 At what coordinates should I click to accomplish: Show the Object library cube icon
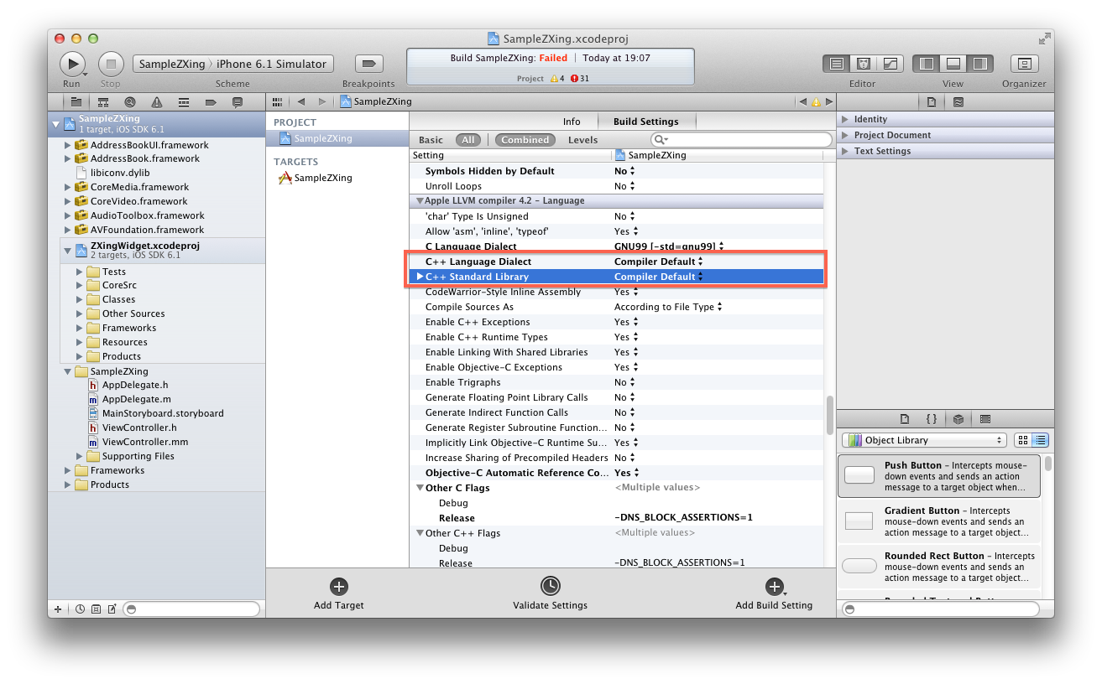point(958,419)
